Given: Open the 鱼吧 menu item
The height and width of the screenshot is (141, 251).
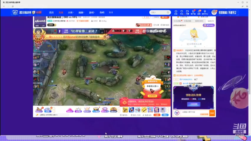Looking at the screenshot, I should [x=102, y=13].
